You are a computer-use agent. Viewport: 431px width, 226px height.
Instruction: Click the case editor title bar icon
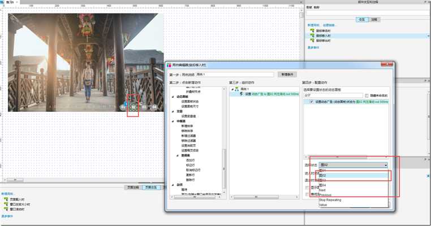(169, 65)
